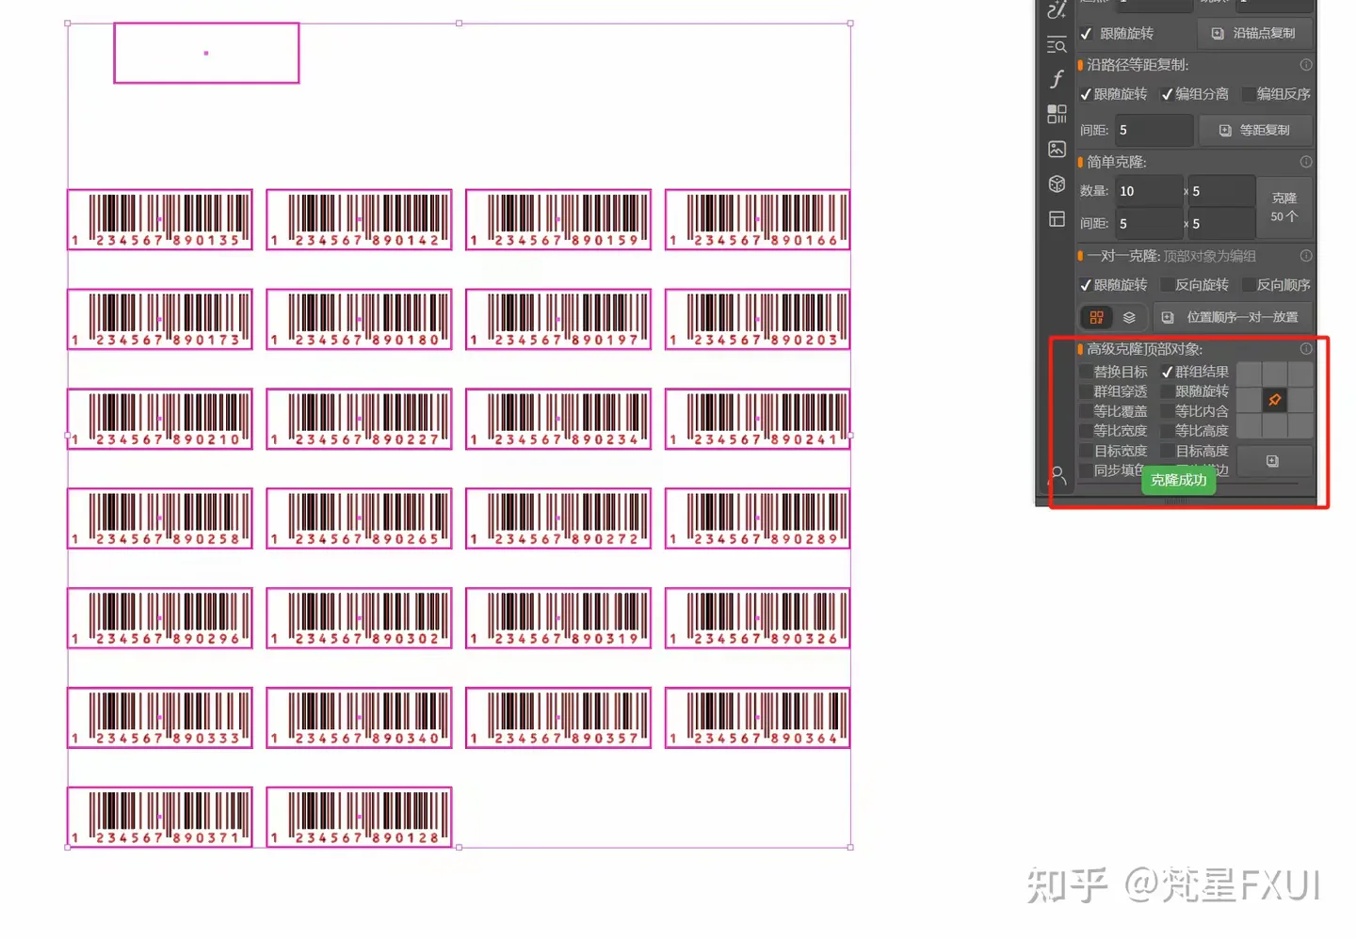Select barcode ending 890180

[359, 319]
